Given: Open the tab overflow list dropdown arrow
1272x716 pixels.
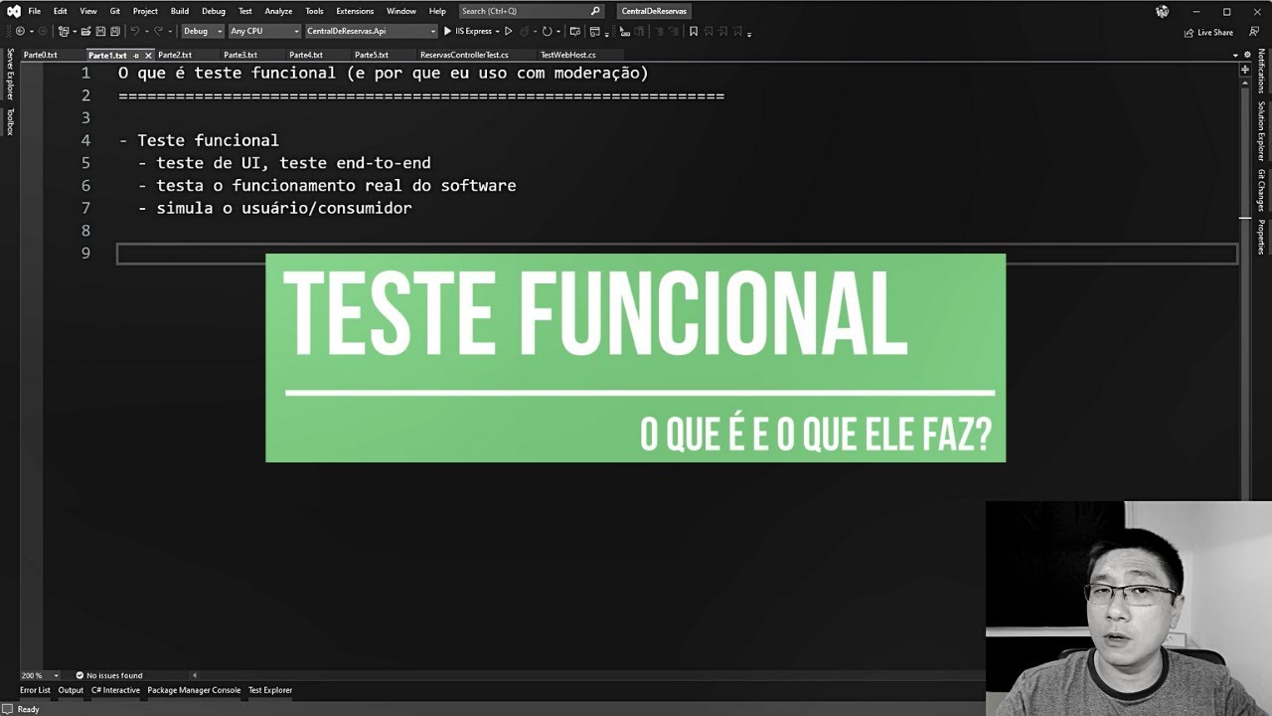Looking at the screenshot, I should click(x=1235, y=56).
